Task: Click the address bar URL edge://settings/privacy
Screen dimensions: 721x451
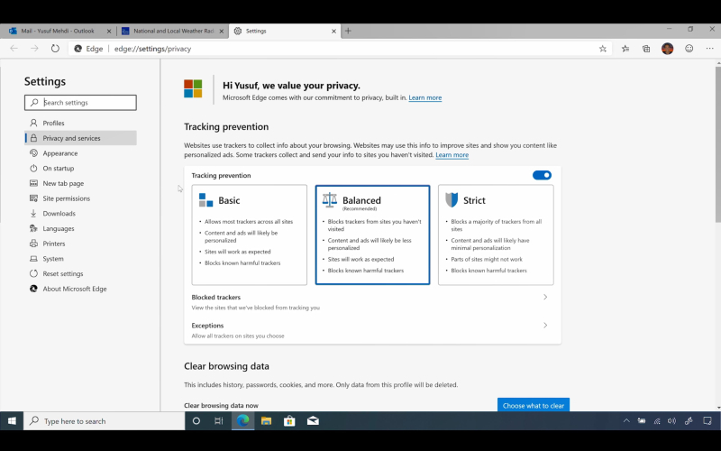Action: [x=152, y=49]
